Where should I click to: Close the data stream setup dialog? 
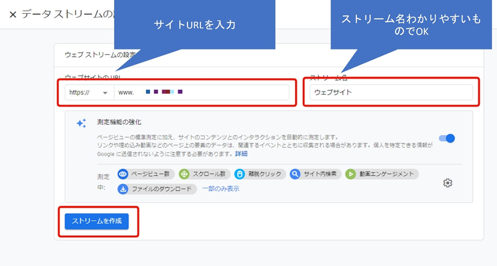pyautogui.click(x=13, y=15)
